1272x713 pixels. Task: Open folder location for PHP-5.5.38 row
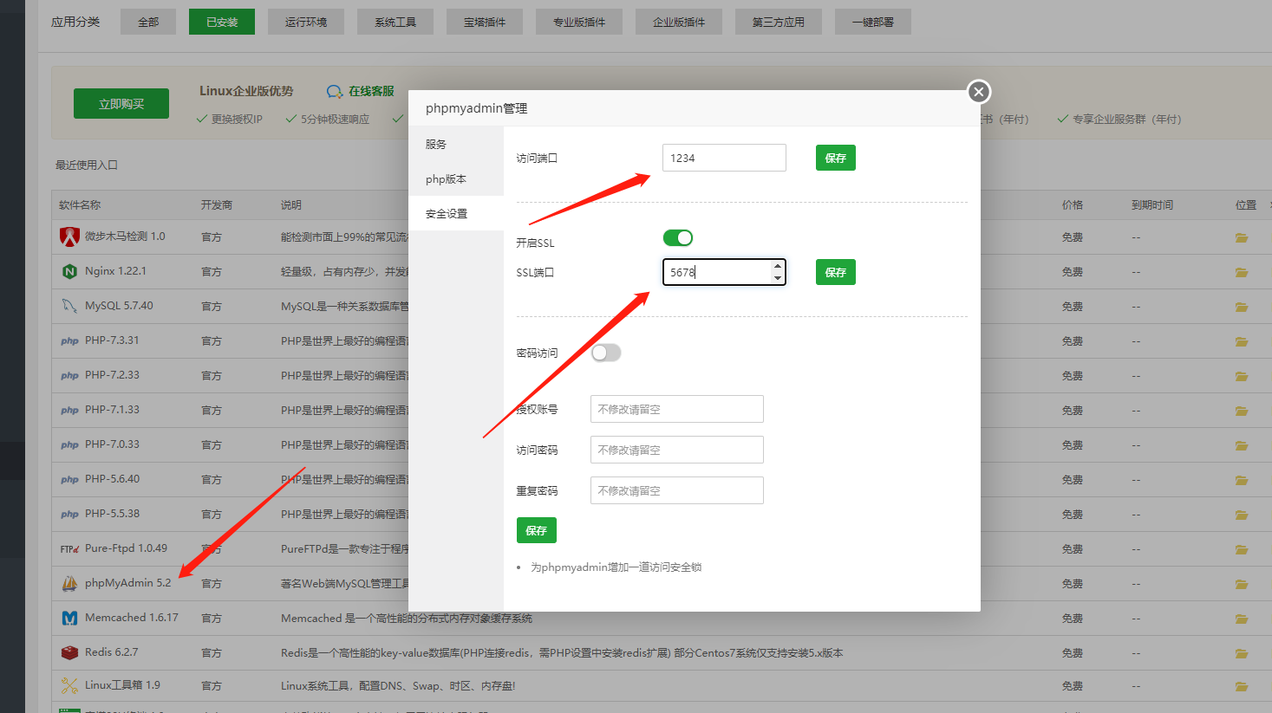[1242, 515]
